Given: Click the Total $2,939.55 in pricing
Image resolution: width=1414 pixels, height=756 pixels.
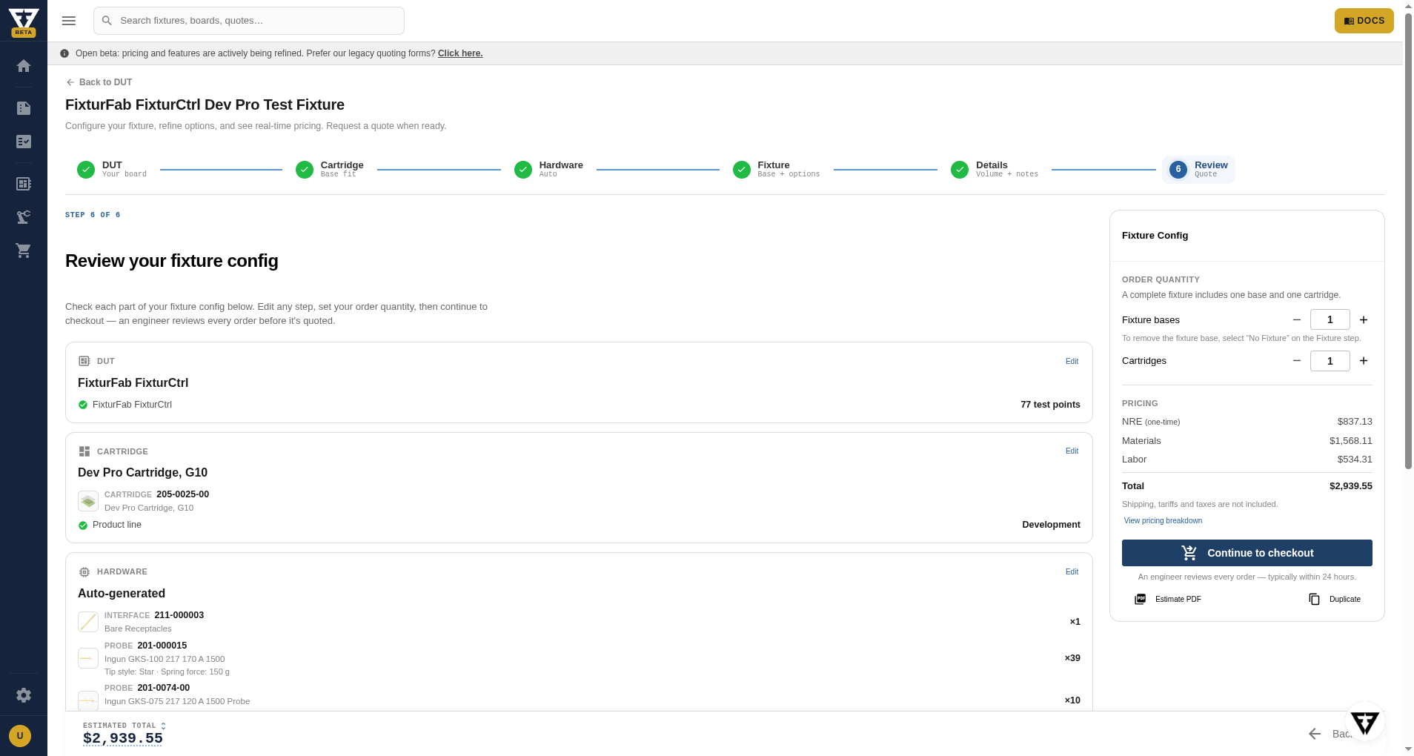Looking at the screenshot, I should click(1350, 486).
